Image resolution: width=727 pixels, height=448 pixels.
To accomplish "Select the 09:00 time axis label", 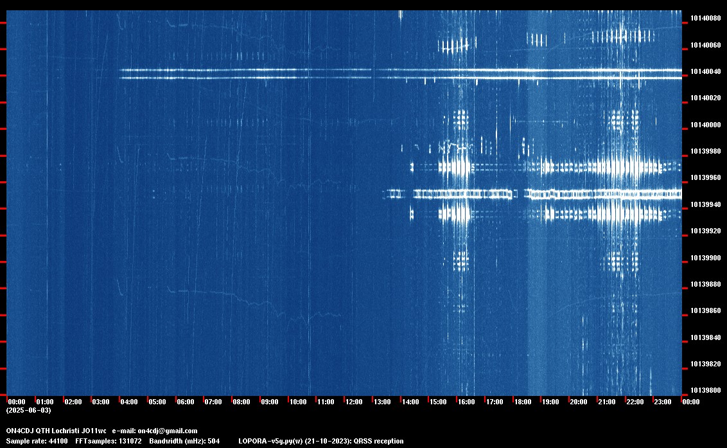I will click(x=269, y=402).
